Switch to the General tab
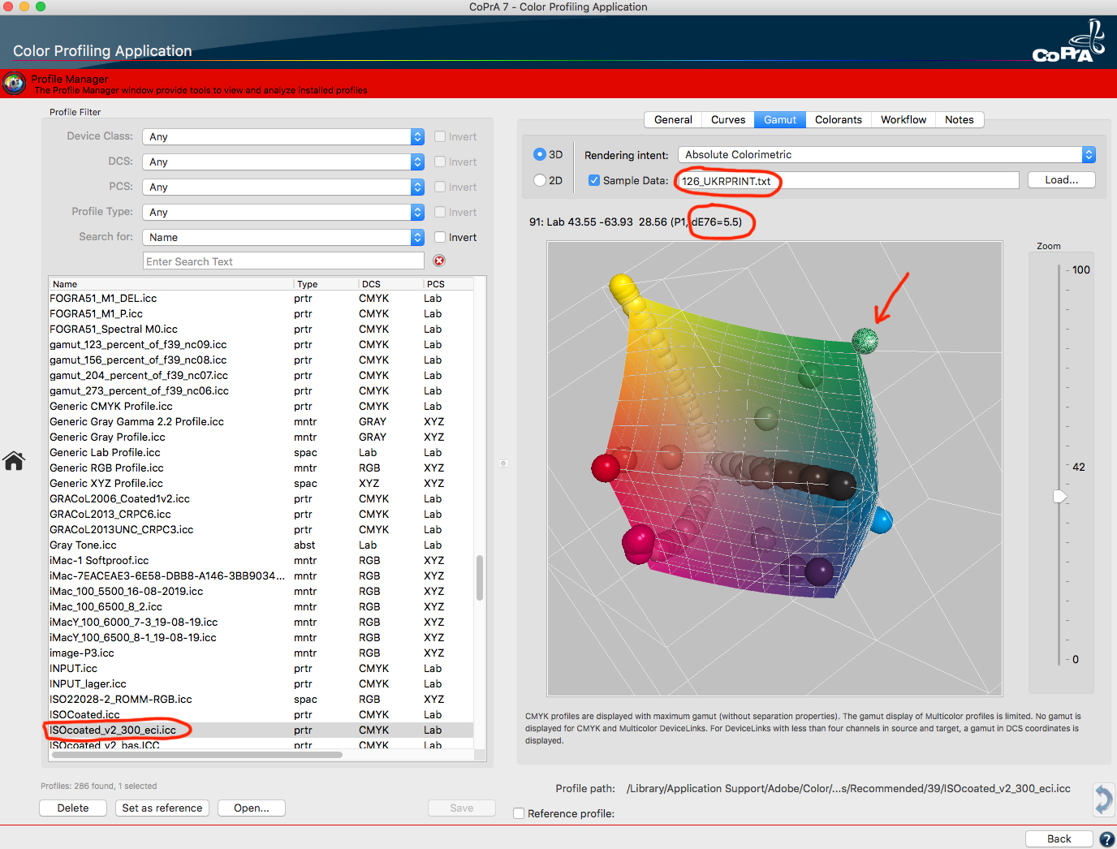This screenshot has height=849, width=1117. 673,119
